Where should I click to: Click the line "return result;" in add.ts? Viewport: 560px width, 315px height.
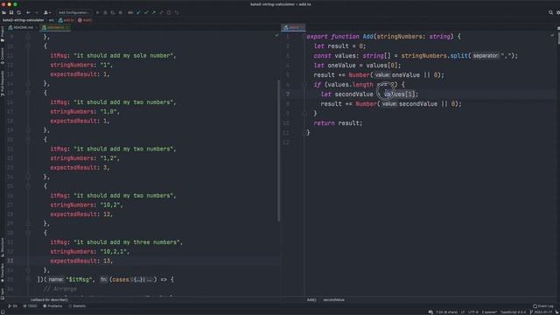click(338, 123)
